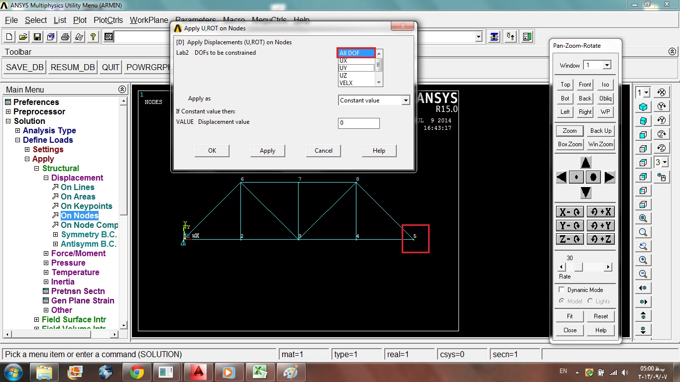Expand the Force/Moment tree node

click(46, 254)
